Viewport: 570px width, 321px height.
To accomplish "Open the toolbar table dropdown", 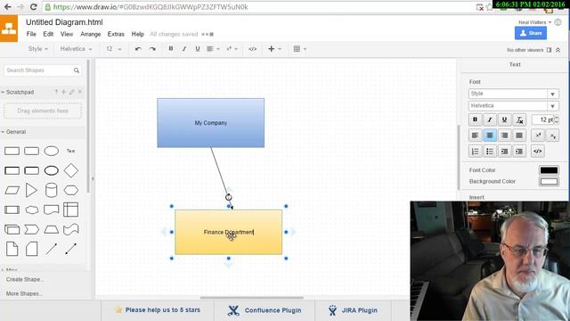I will pyautogui.click(x=300, y=49).
